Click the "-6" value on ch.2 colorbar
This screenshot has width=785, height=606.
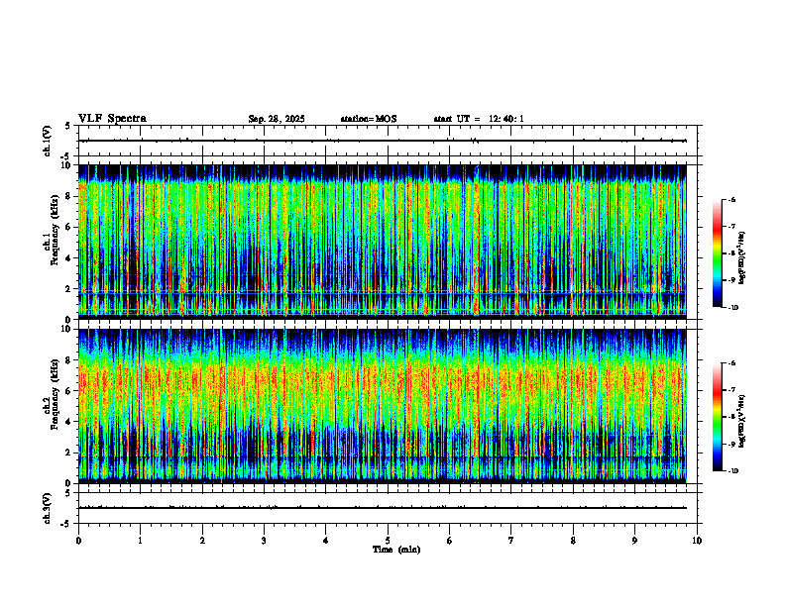731,363
